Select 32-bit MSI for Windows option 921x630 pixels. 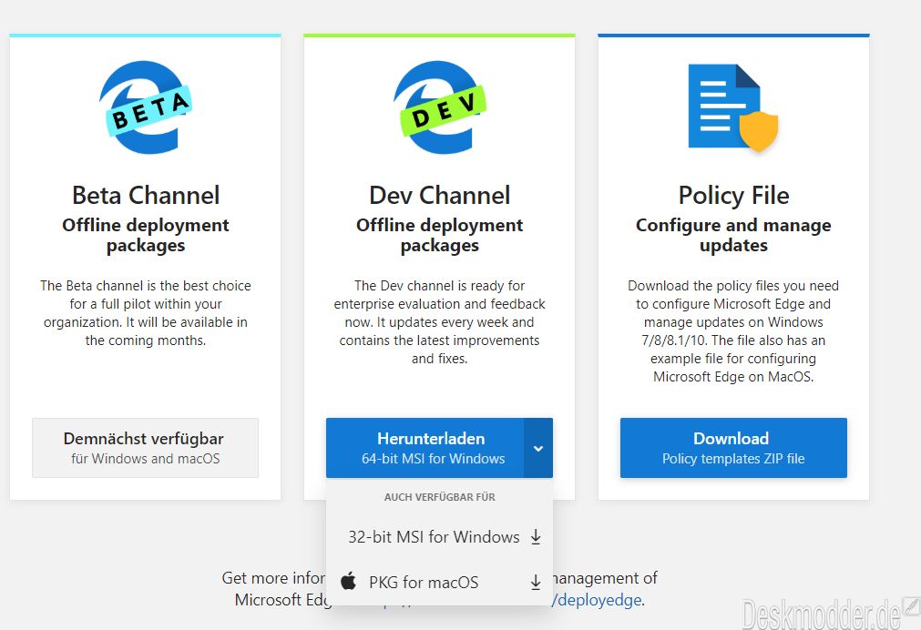point(439,536)
